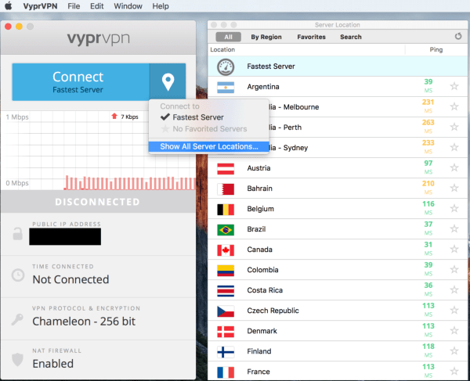This screenshot has width=470, height=381.
Task: Switch to the By Region tab
Action: click(x=266, y=37)
